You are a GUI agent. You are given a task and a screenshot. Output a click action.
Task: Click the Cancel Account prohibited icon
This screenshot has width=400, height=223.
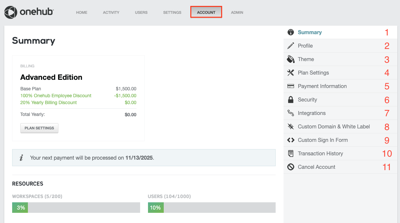(x=290, y=167)
